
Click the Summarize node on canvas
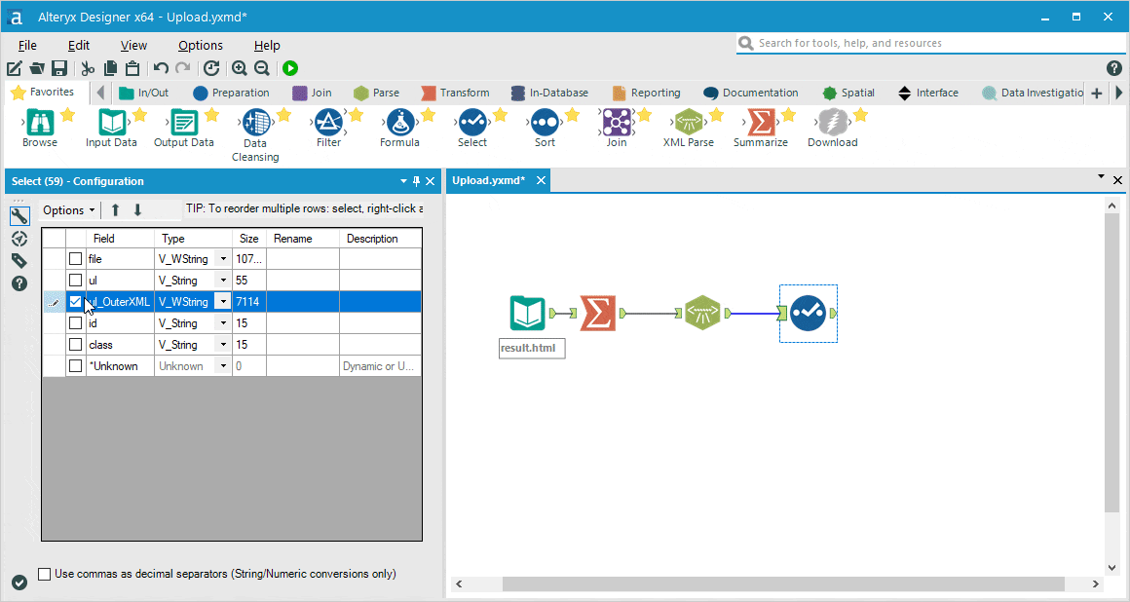click(x=598, y=313)
